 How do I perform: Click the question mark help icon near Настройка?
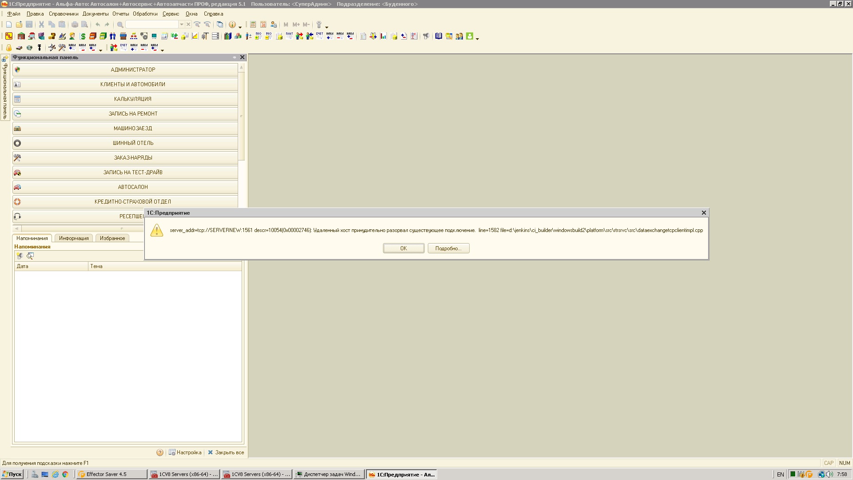(160, 452)
